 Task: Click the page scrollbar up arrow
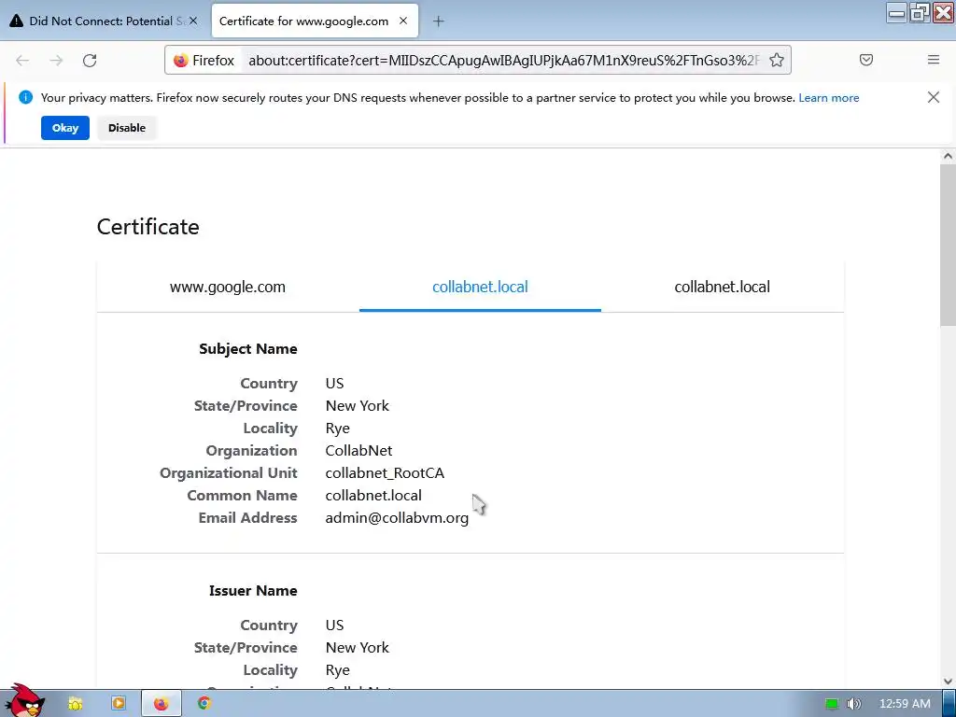coord(948,156)
